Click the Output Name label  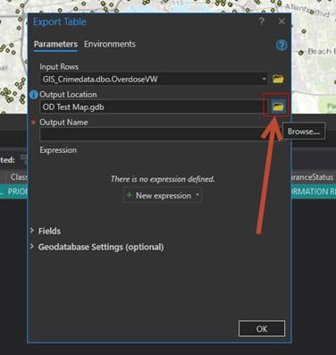63,123
